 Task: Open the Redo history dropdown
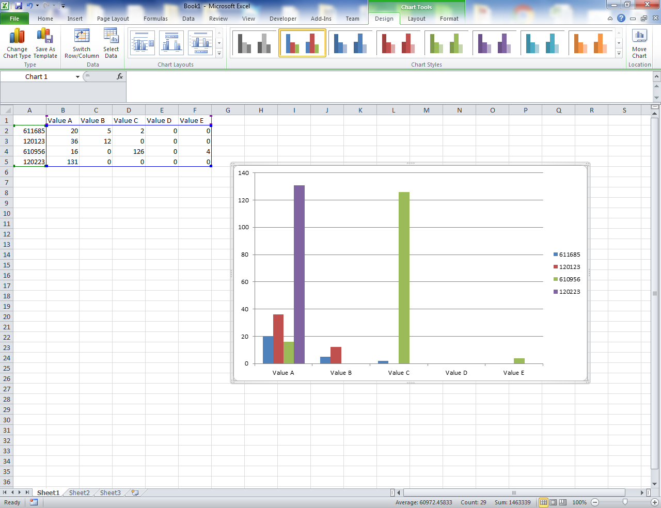tap(54, 6)
